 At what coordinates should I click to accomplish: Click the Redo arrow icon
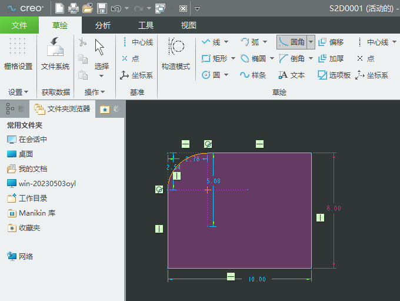click(138, 9)
